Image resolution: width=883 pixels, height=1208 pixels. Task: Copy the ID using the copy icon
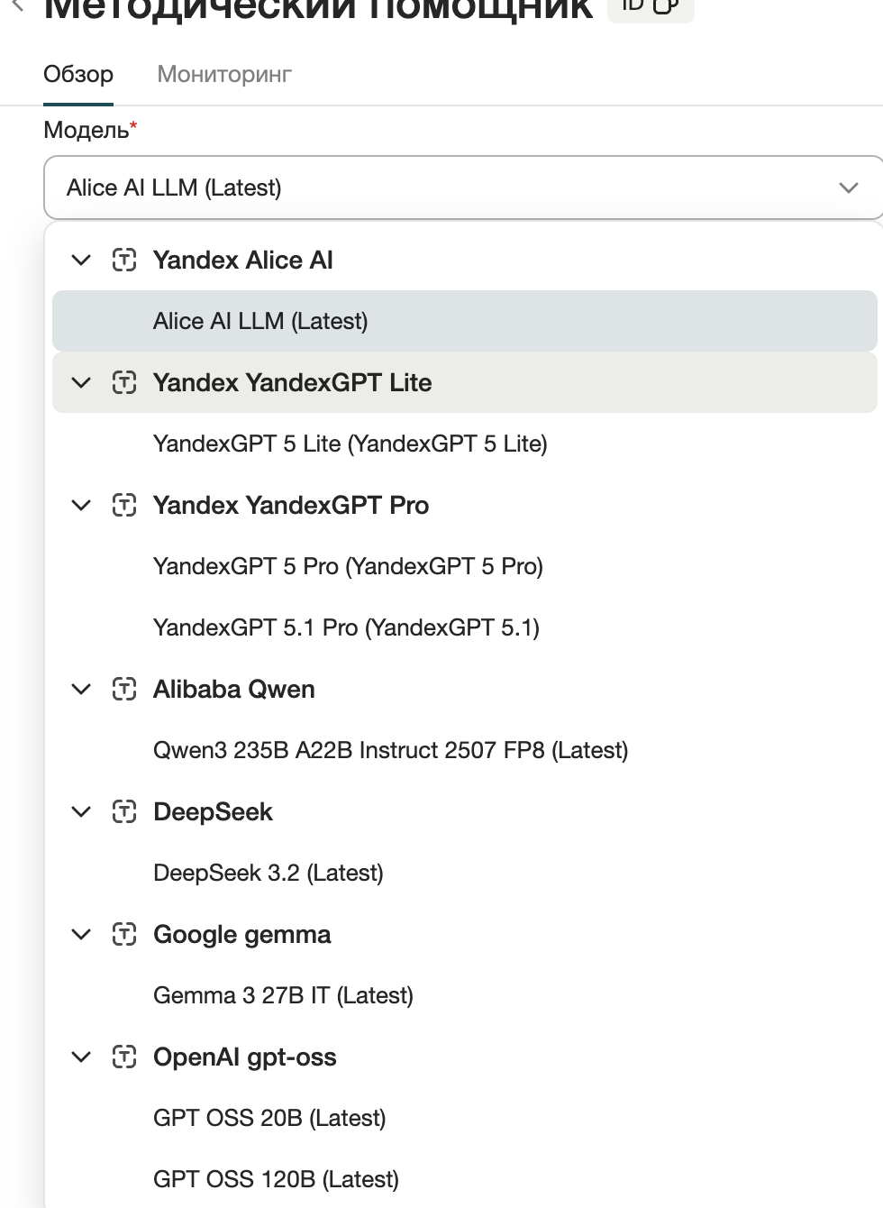665,5
